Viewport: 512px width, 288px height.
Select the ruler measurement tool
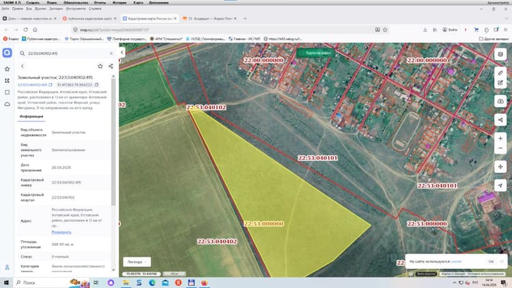pyautogui.click(x=500, y=73)
